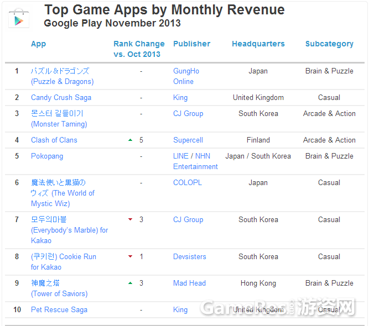Open the Supercell publisher link
Image resolution: width=369 pixels, height=326 pixels.
[188, 140]
